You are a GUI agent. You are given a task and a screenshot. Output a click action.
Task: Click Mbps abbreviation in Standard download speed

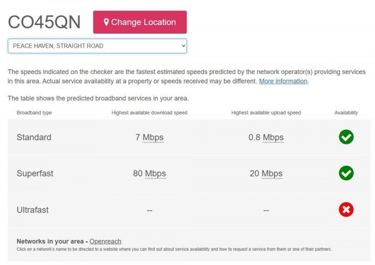tap(153, 137)
